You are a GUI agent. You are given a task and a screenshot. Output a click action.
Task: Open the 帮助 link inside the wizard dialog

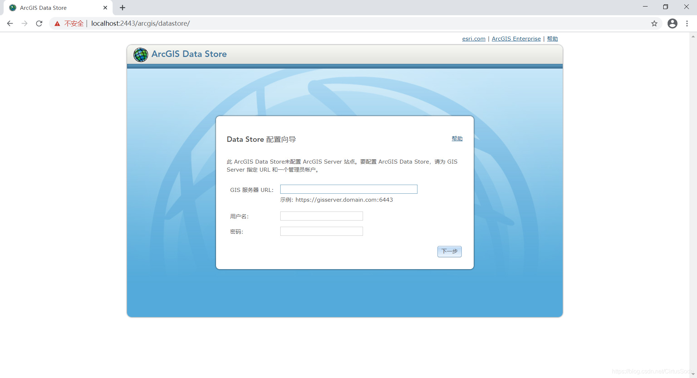point(457,139)
